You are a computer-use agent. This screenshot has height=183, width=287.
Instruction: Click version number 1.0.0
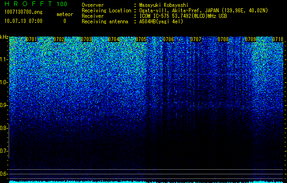click(x=62, y=4)
